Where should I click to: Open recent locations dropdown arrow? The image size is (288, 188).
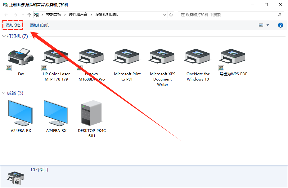pyautogui.click(x=23, y=15)
